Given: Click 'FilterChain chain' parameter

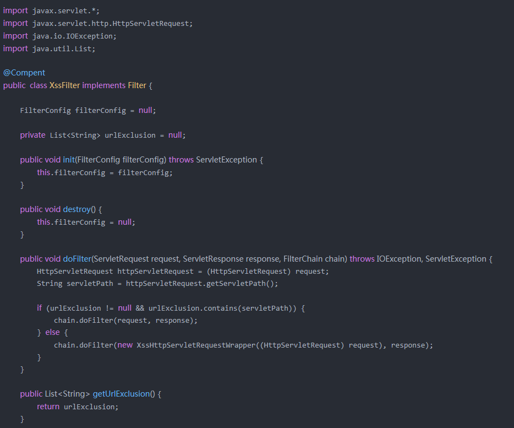Looking at the screenshot, I should coord(314,259).
